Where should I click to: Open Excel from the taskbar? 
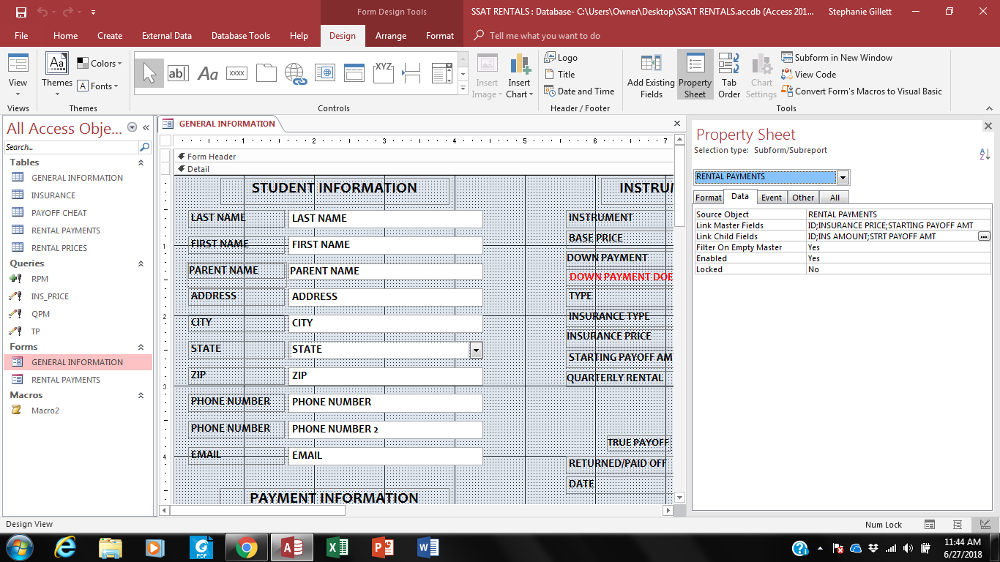coord(337,547)
